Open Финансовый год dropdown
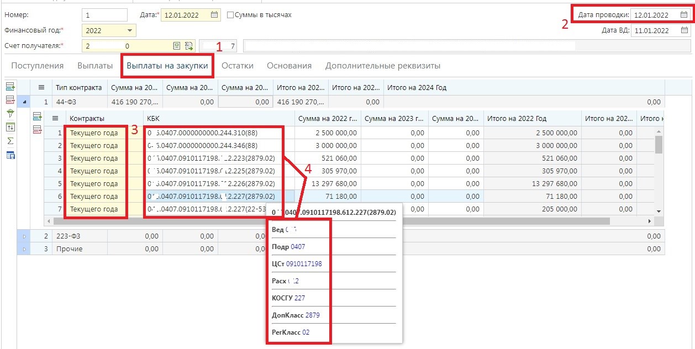The image size is (695, 349). [x=130, y=31]
